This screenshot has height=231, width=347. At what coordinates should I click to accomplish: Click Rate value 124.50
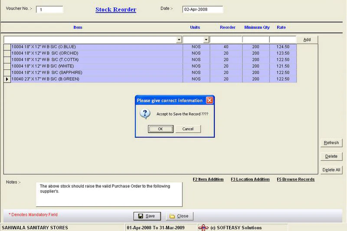point(283,47)
